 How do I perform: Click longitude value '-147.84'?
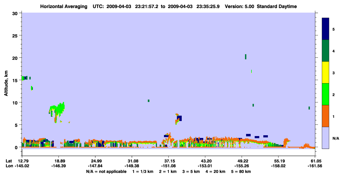pos(95,166)
